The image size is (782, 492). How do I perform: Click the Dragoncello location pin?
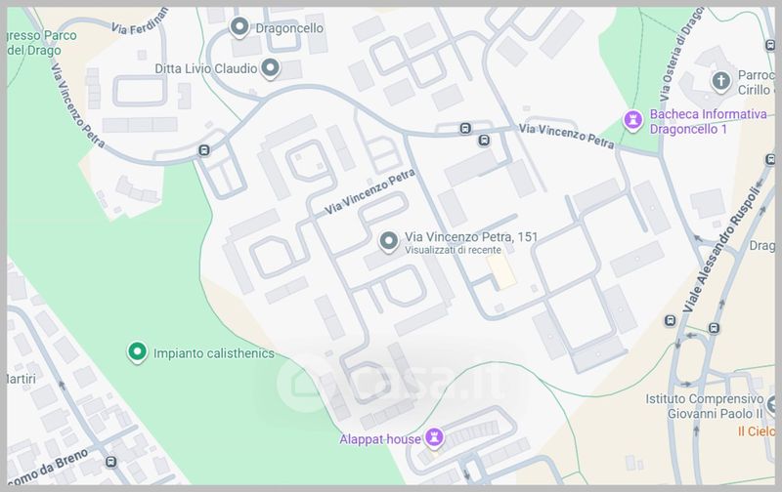(239, 27)
